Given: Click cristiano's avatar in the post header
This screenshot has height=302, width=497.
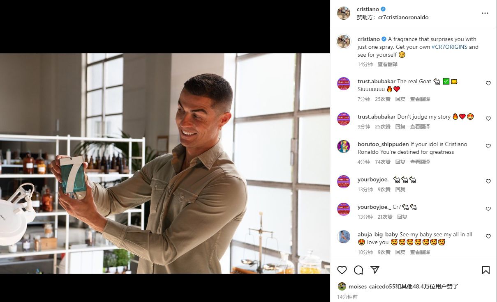Looking at the screenshot, I should tap(343, 13).
